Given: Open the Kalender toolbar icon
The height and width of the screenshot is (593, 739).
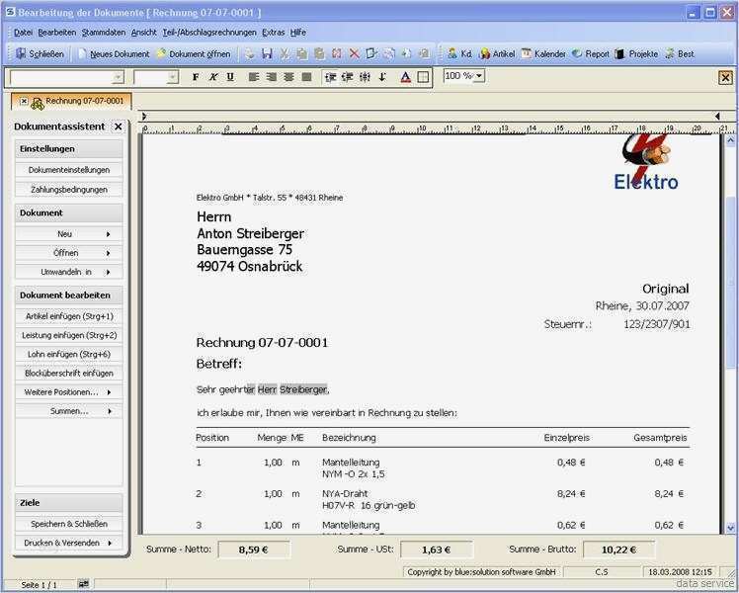Looking at the screenshot, I should 543,53.
